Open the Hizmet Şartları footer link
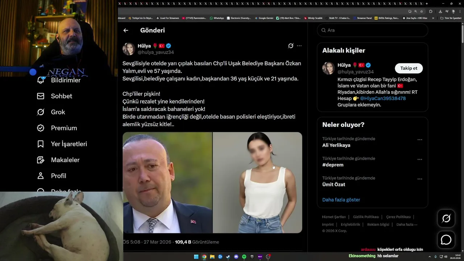Viewport: 464px width, 261px height. pos(334,217)
